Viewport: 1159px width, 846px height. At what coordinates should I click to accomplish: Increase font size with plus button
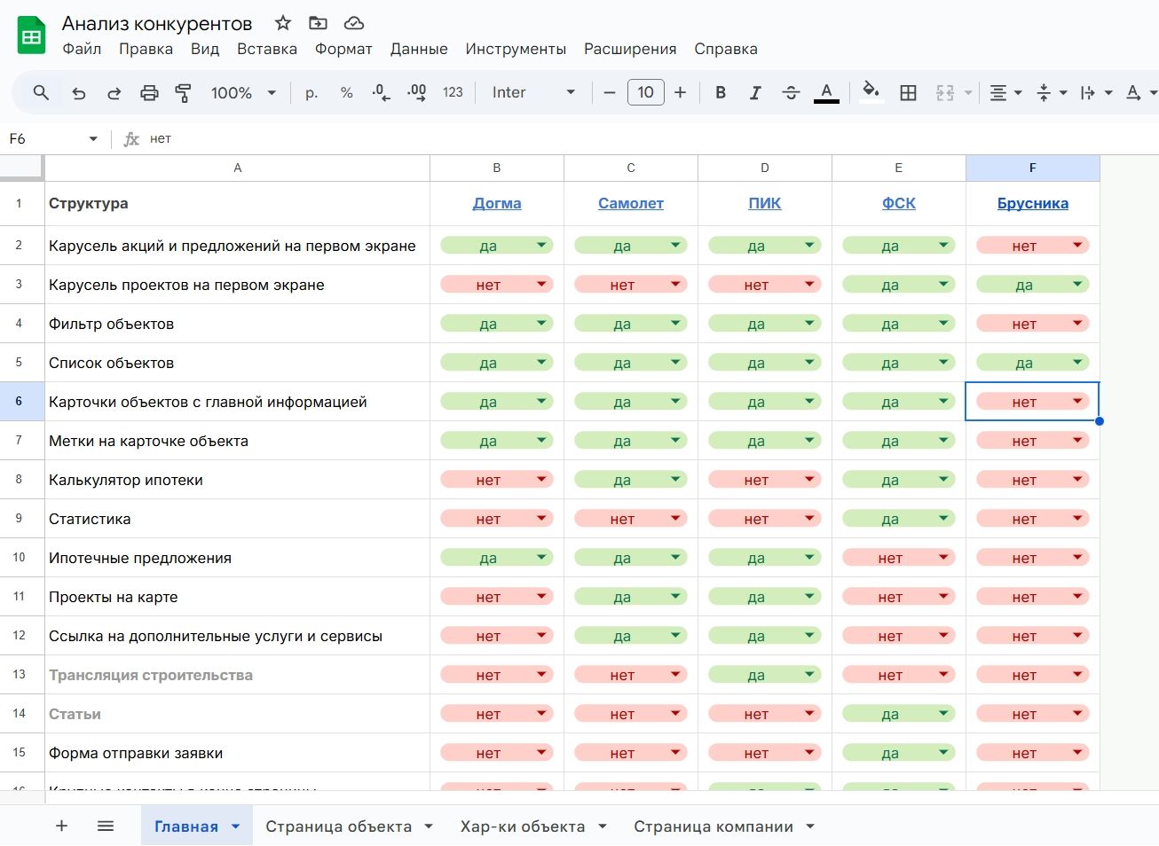(680, 92)
